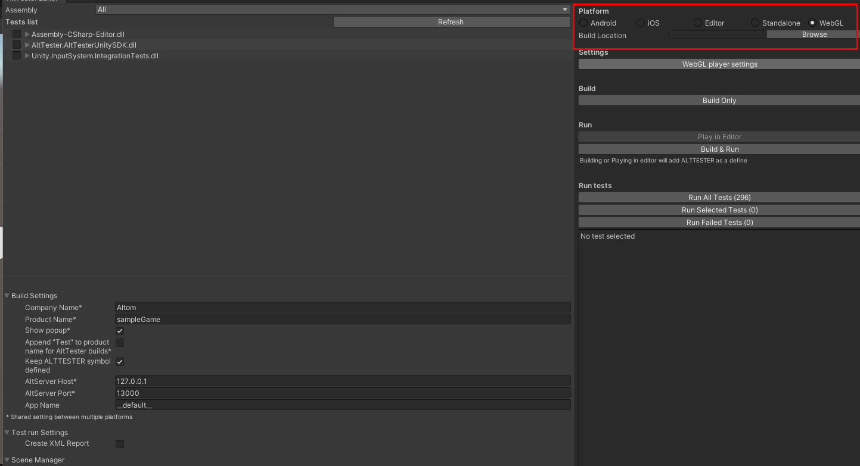Check the Unity.InputSystem.IntegrationTests.dll checkbox

tap(16, 55)
